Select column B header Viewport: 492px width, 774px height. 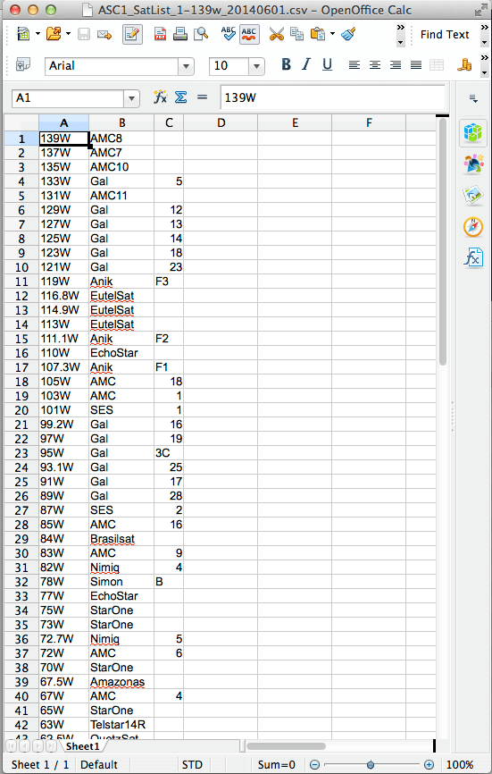tap(121, 123)
